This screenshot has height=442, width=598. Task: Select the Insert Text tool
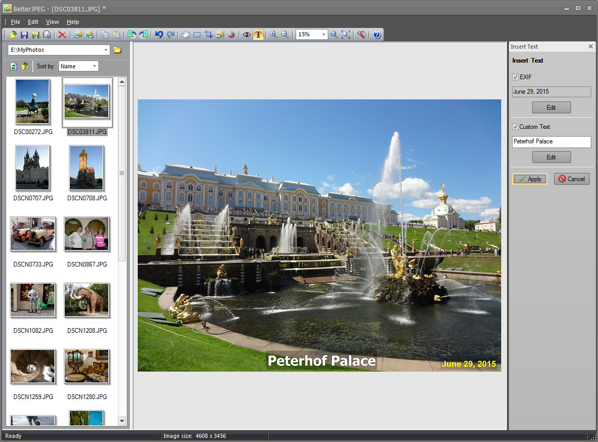pos(258,35)
